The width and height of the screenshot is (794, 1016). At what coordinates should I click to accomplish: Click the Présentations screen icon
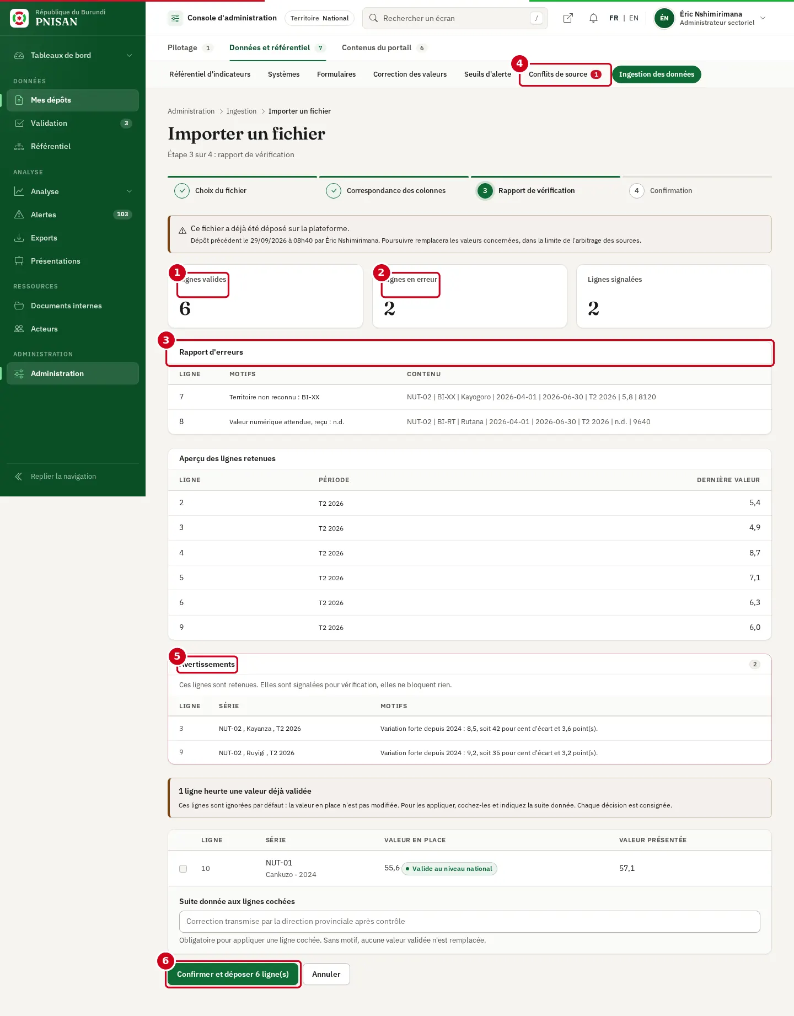click(19, 261)
